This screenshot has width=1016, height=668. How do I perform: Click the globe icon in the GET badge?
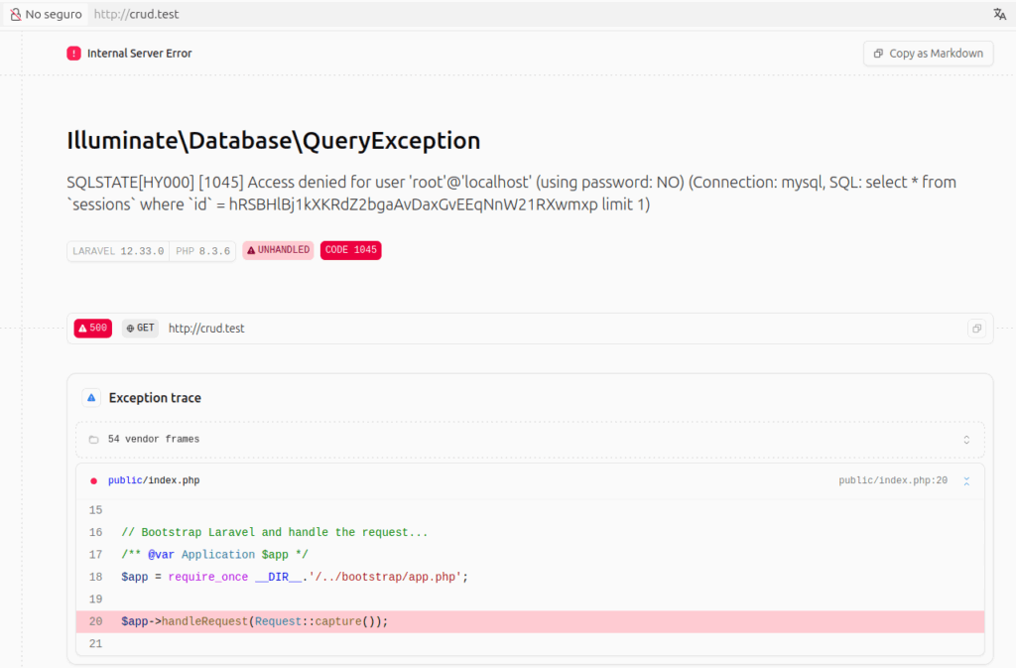pyautogui.click(x=130, y=329)
